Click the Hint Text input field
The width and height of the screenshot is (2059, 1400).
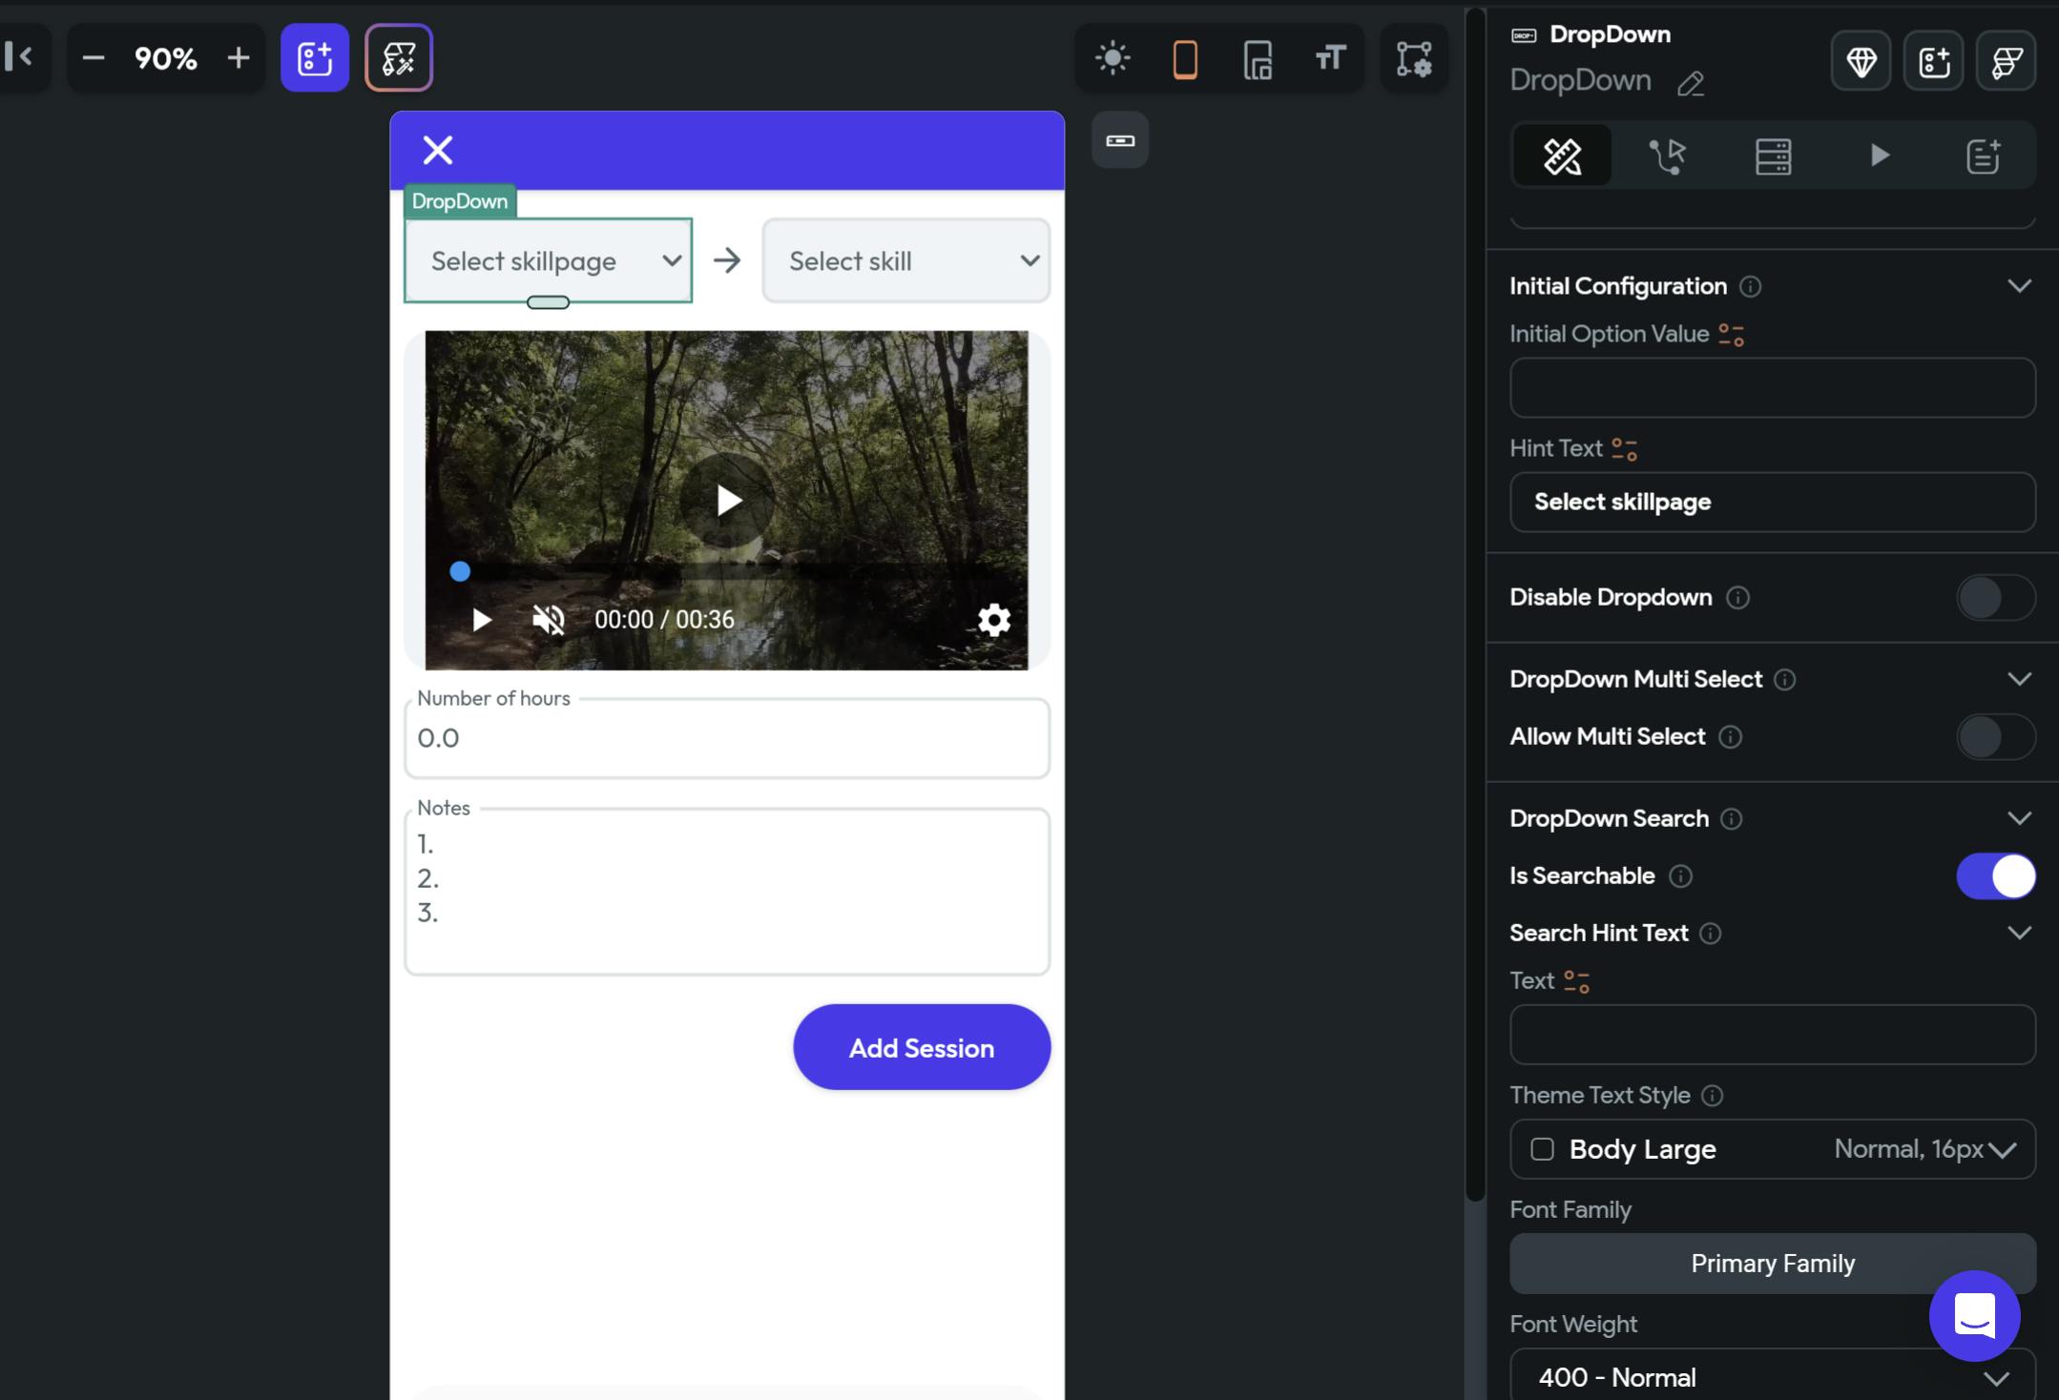pyautogui.click(x=1772, y=502)
